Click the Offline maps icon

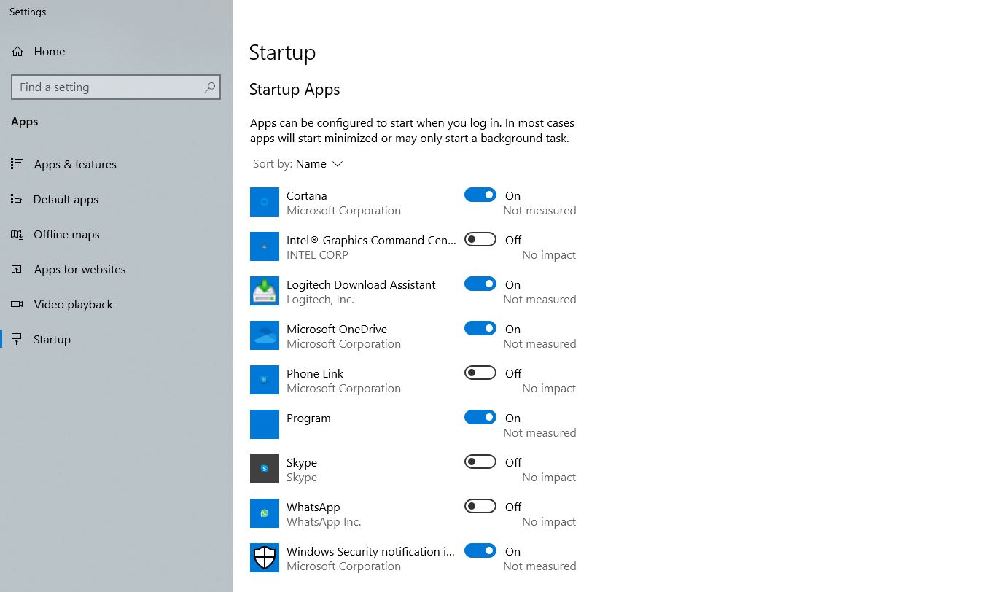(x=17, y=234)
